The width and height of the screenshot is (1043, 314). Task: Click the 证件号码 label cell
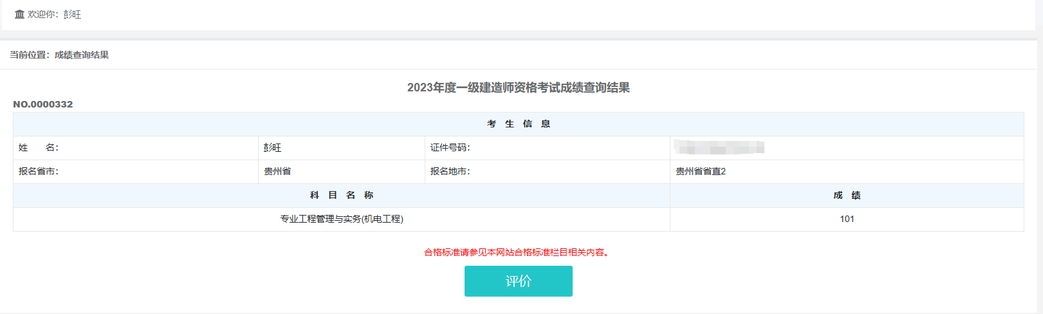coord(450,148)
